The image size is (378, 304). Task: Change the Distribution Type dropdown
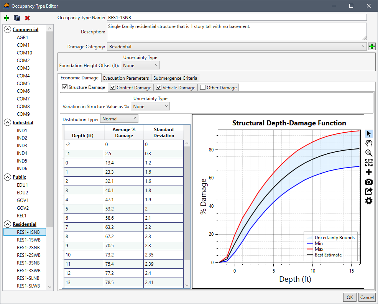coord(119,118)
